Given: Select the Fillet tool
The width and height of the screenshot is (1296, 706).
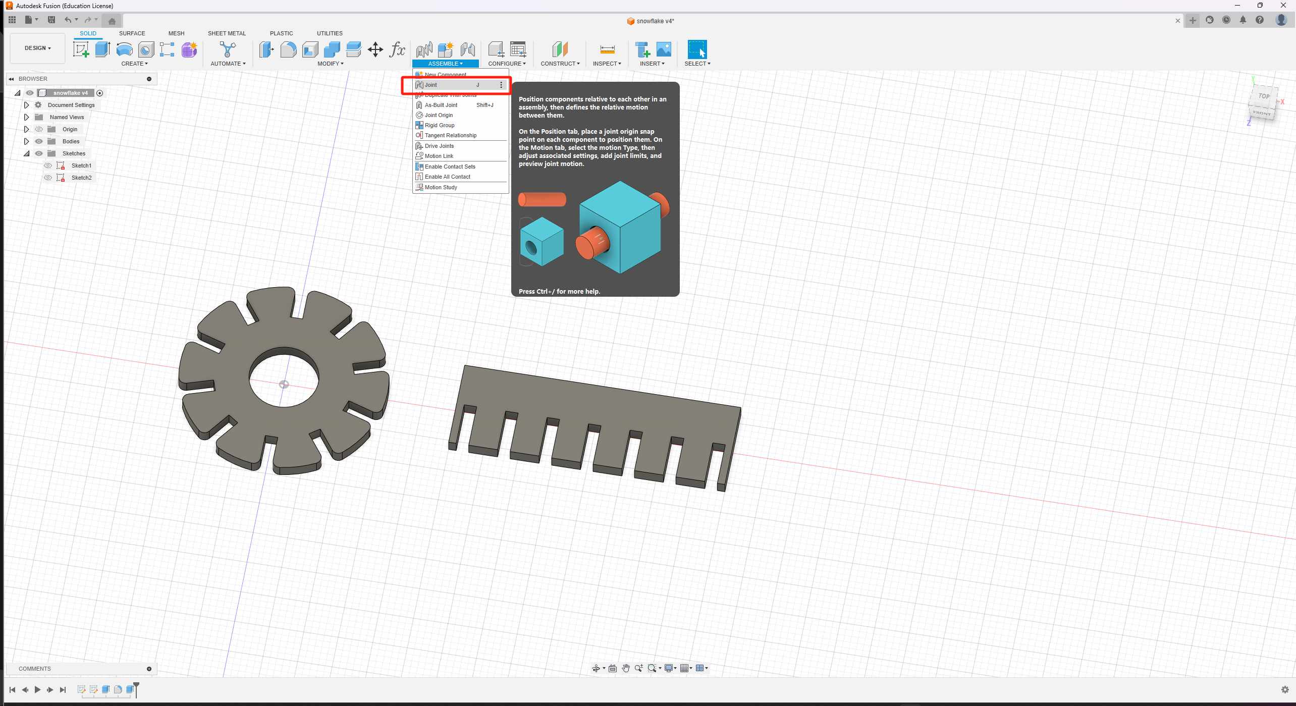Looking at the screenshot, I should pyautogui.click(x=288, y=49).
